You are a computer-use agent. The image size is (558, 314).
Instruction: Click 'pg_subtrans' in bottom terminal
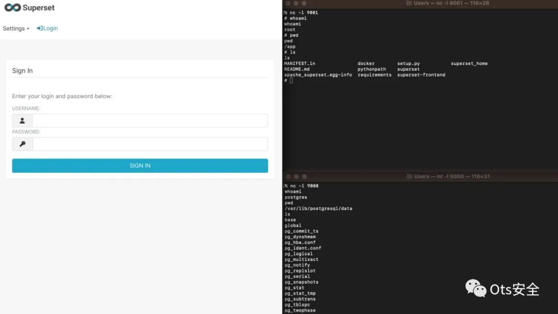[x=300, y=299]
